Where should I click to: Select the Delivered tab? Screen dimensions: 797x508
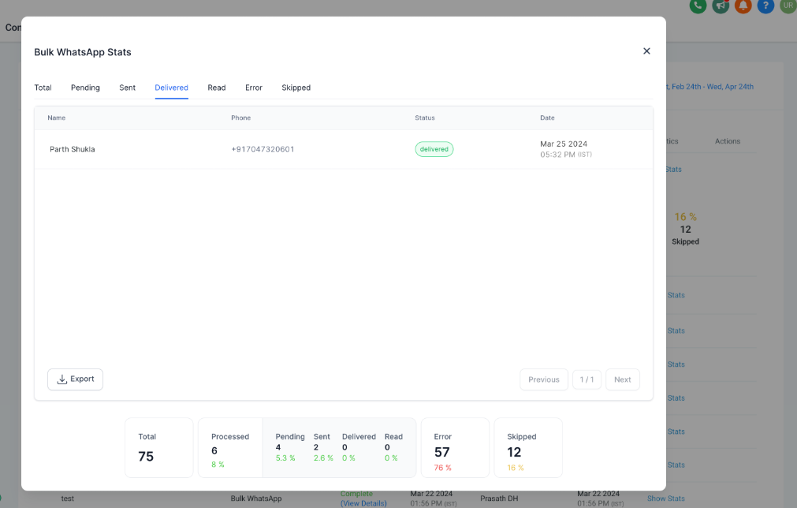[171, 88]
